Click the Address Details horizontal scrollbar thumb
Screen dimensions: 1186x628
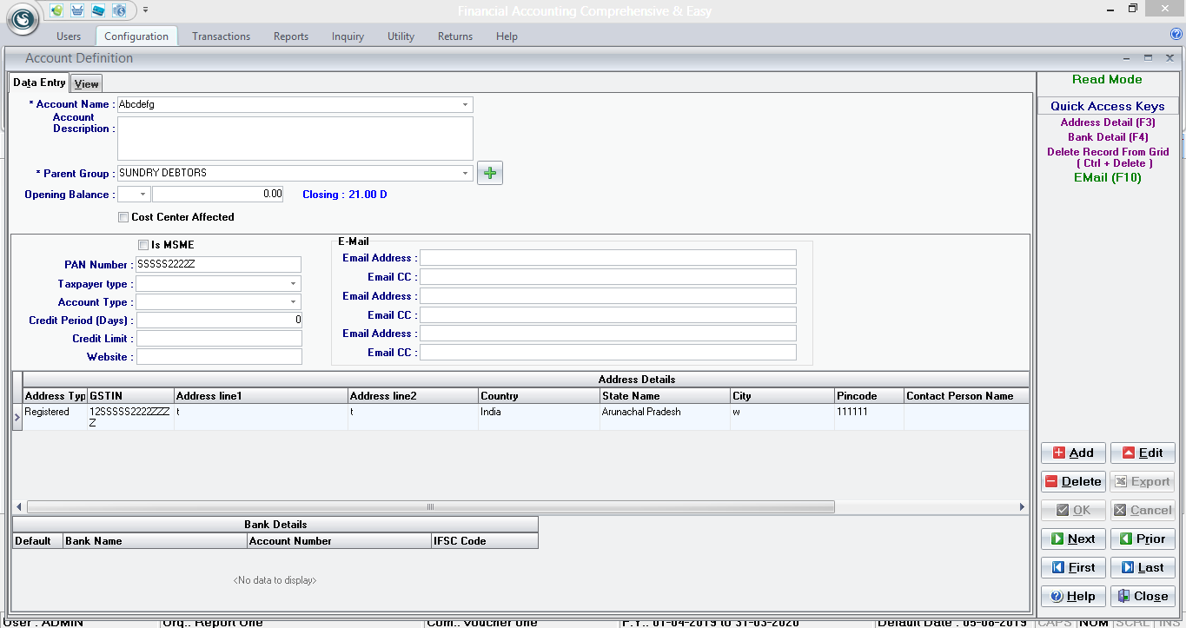(430, 506)
